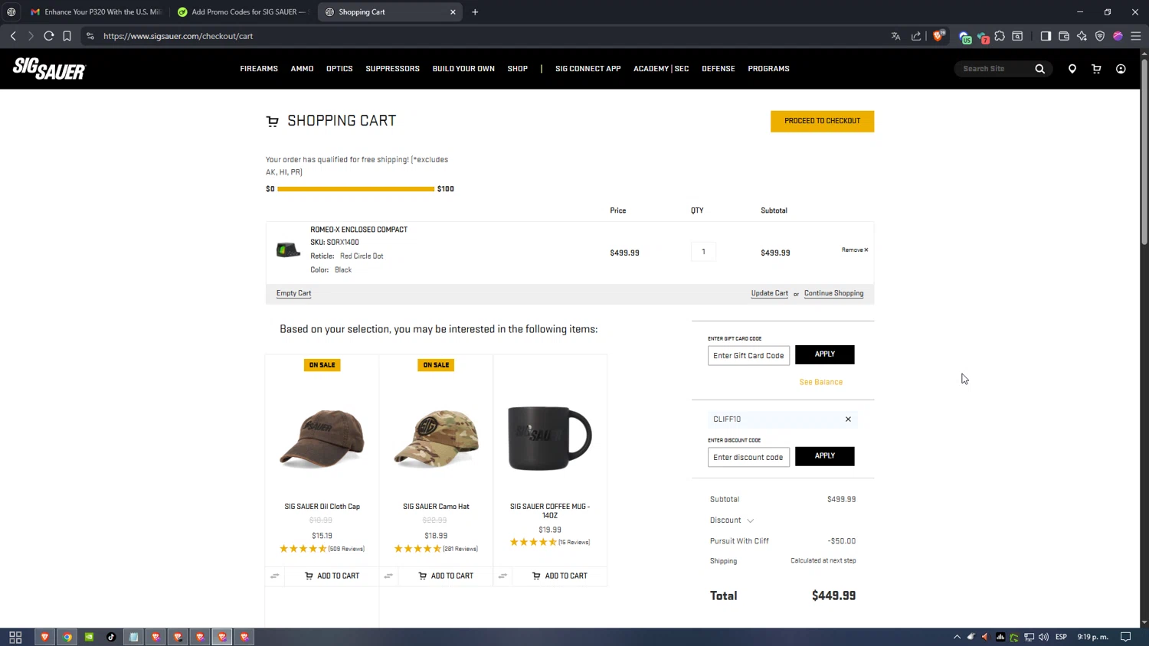Remove the CLIFF10 promo code
This screenshot has width=1149, height=646.
(x=848, y=419)
